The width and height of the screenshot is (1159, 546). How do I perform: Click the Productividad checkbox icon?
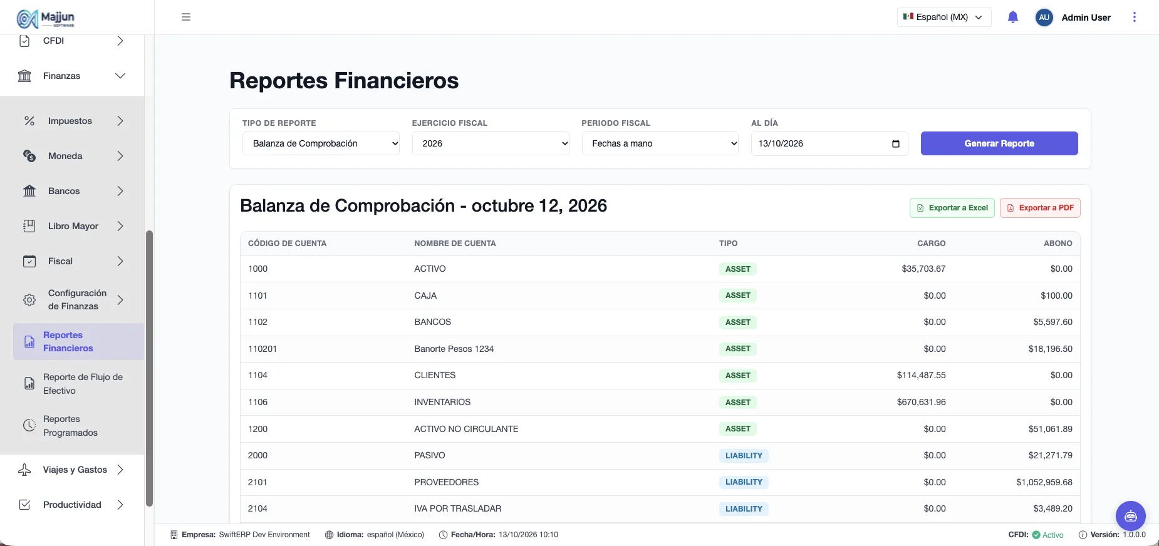(24, 505)
